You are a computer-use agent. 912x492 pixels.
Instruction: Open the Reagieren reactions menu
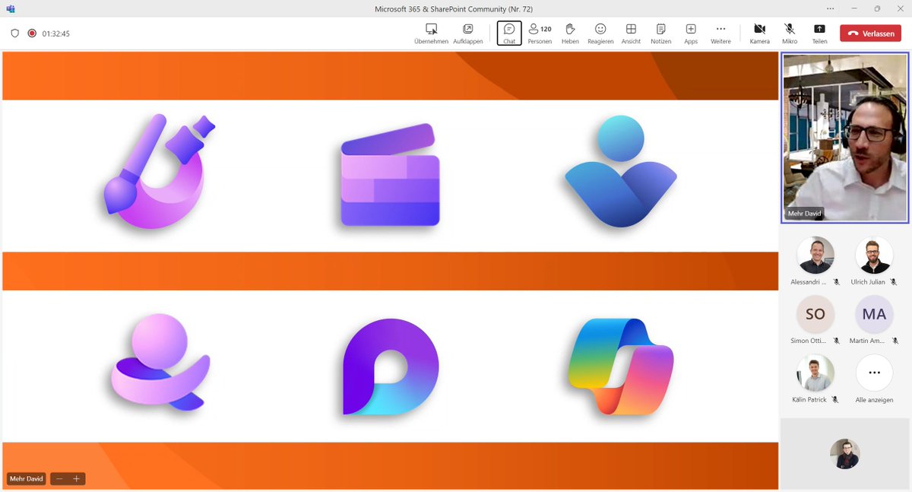click(600, 33)
